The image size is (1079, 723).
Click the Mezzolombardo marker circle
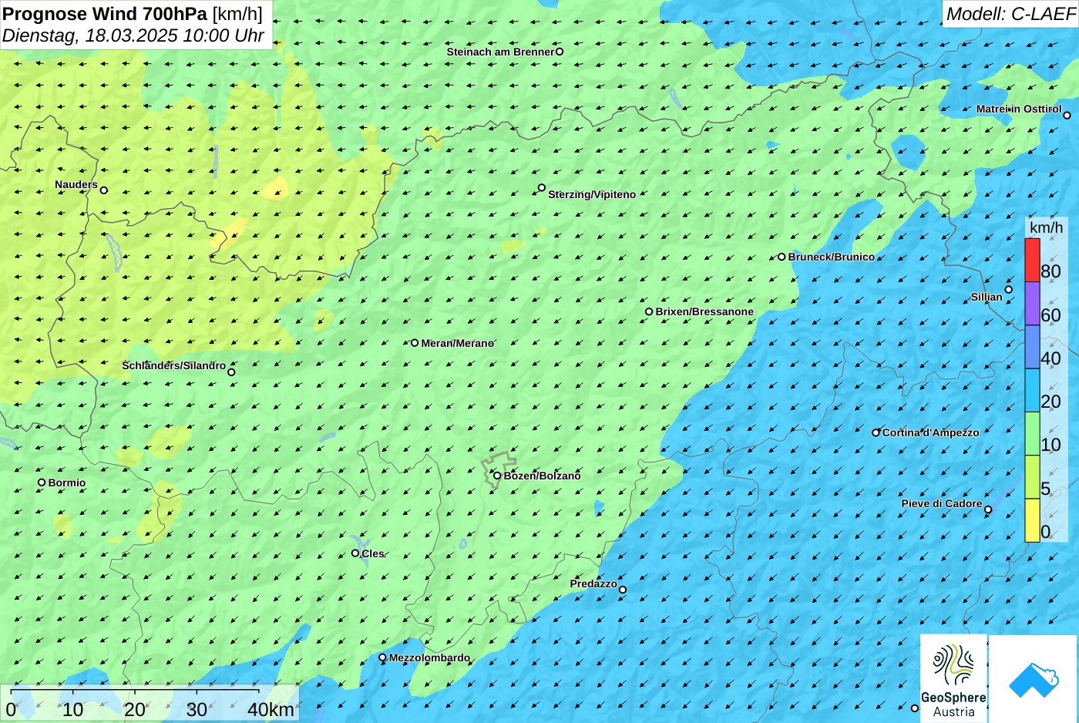pyautogui.click(x=382, y=657)
